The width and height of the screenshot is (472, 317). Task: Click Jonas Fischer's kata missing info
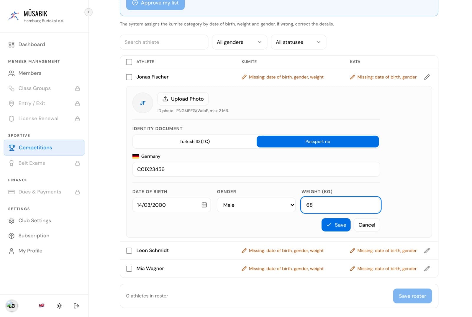(x=383, y=77)
